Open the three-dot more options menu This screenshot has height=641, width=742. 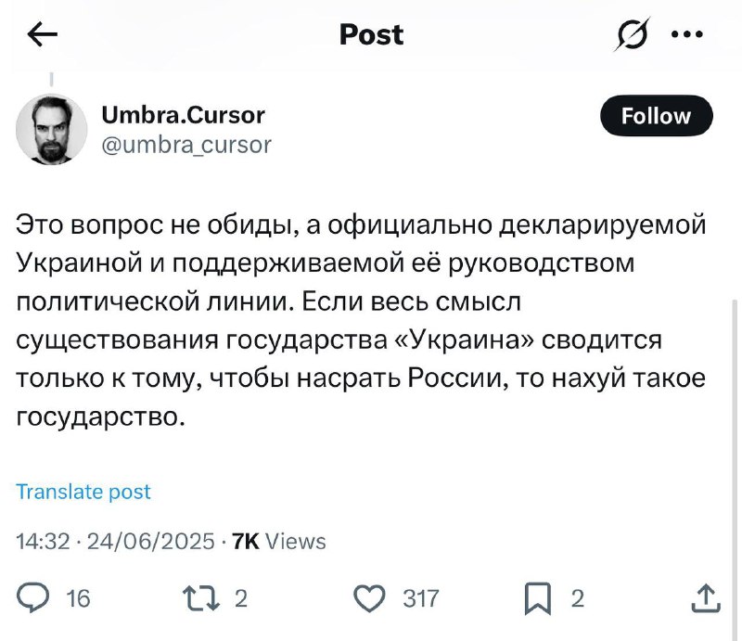tap(687, 34)
